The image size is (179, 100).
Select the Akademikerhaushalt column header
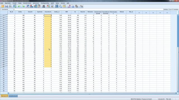pyautogui.click(x=98, y=12)
